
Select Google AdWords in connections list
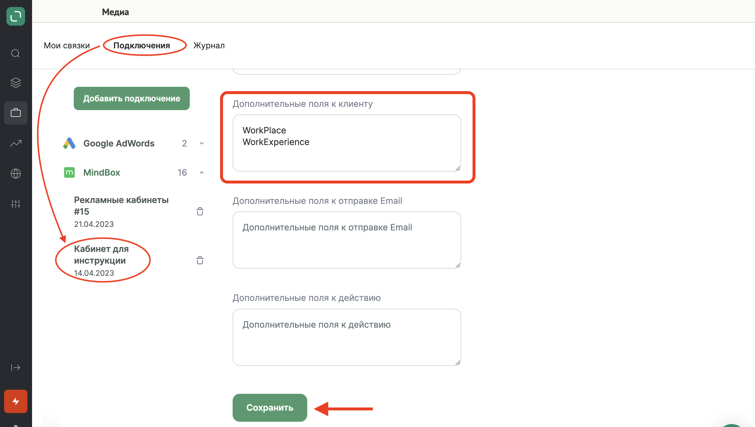click(x=119, y=143)
